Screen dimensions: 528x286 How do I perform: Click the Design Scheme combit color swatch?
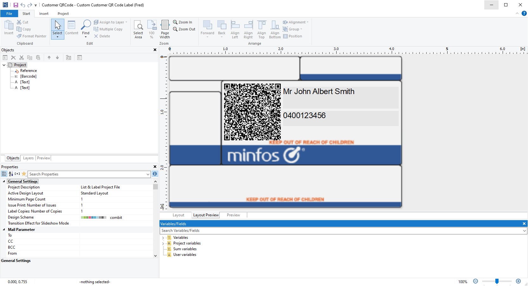pos(93,218)
